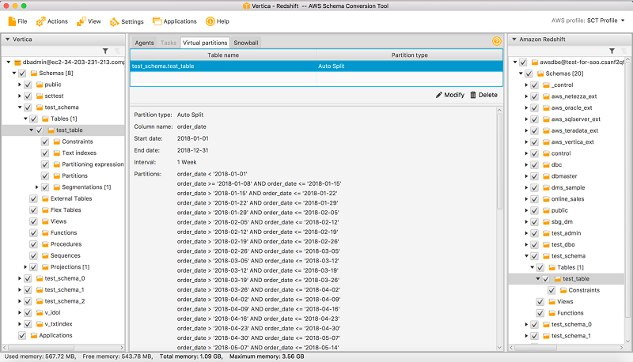Open the View menu icon

81,21
